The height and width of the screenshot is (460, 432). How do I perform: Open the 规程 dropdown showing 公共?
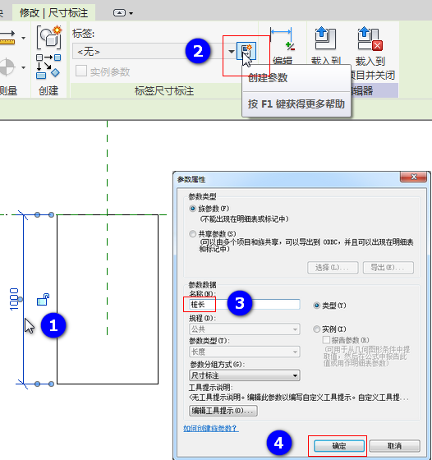(245, 329)
